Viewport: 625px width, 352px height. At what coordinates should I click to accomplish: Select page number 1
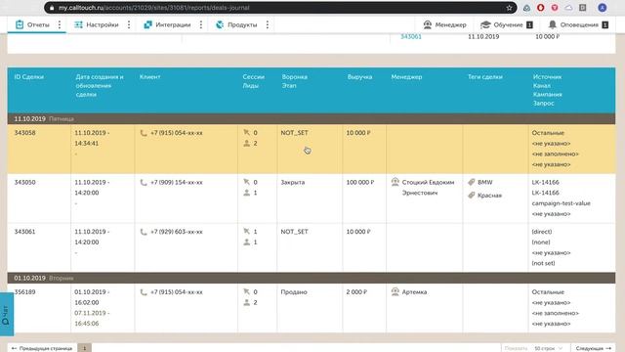(x=85, y=348)
